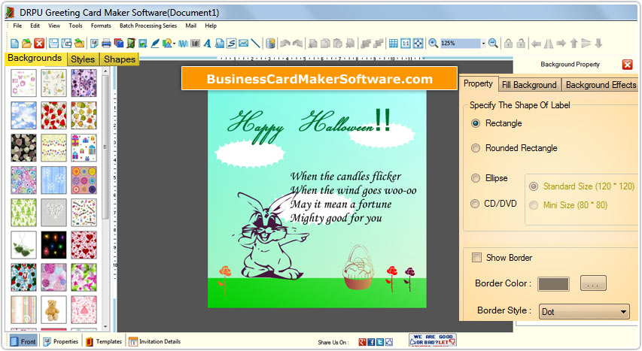Click the database batch processing icon

point(270,44)
